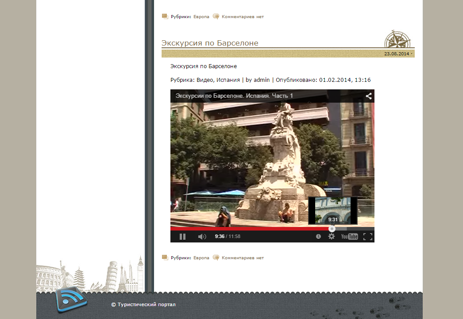Open Комментариев нет link above the post
463x319 pixels.
coord(243,17)
